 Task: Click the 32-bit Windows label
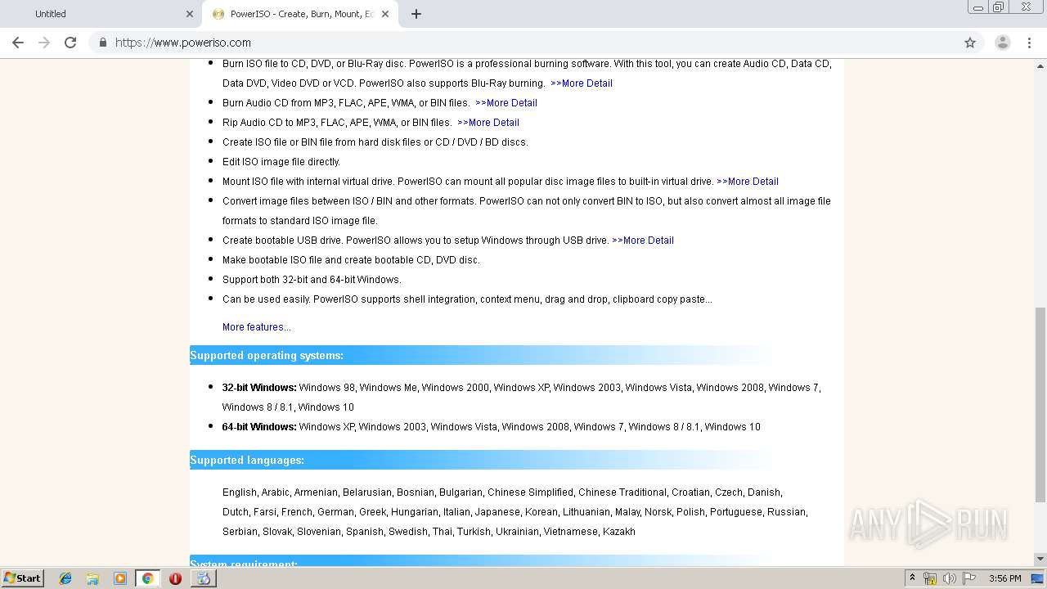(x=259, y=388)
